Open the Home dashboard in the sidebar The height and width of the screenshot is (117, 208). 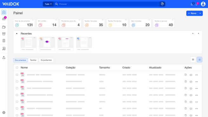[x=4, y=12]
